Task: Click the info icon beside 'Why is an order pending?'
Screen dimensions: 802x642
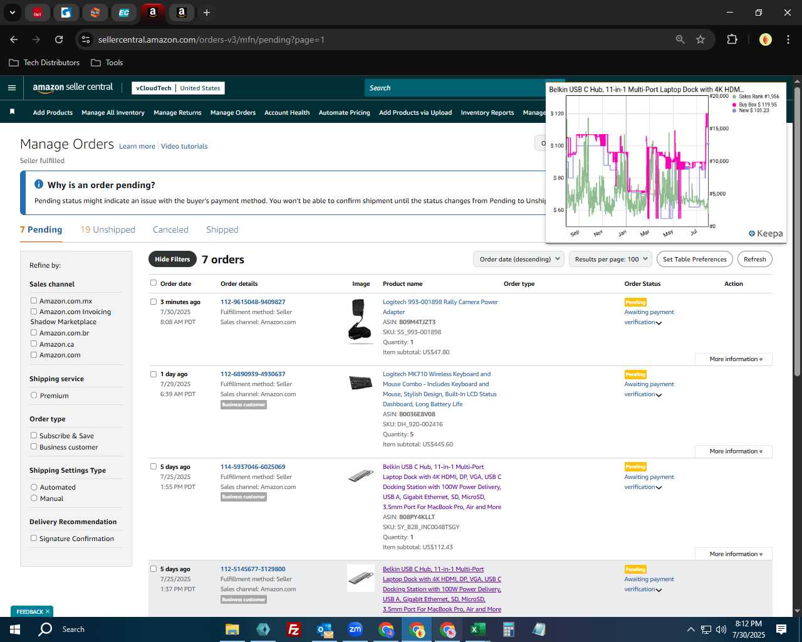Action: [x=39, y=184]
